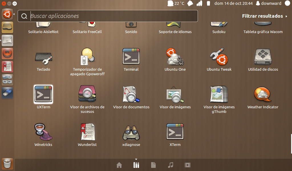
Task: Launch Ubuntu One
Action: (175, 57)
